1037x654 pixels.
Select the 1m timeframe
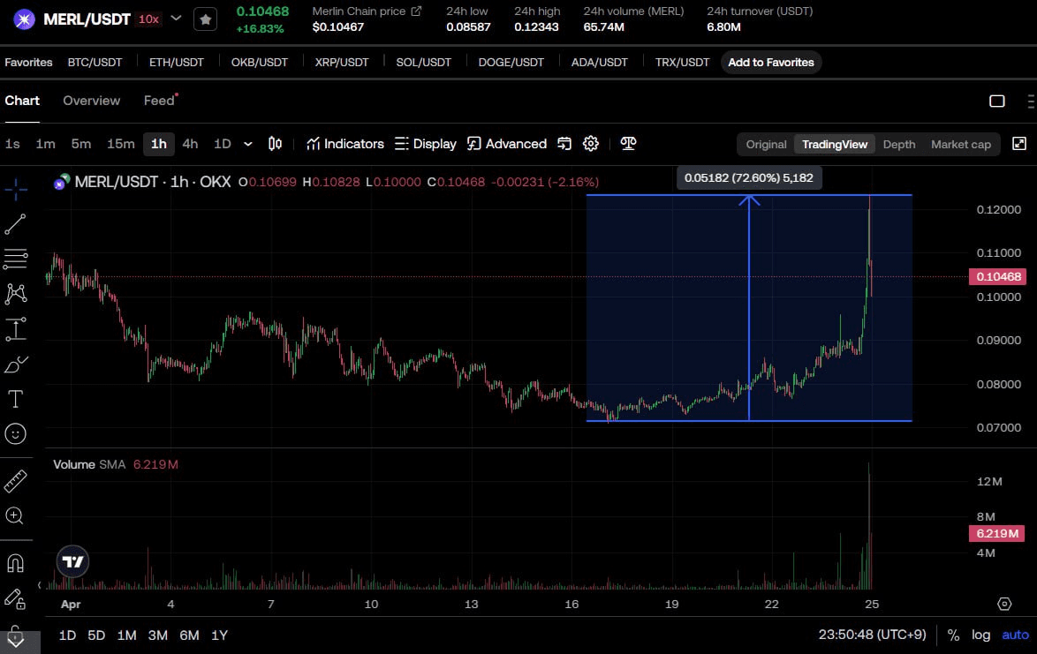[x=46, y=144]
